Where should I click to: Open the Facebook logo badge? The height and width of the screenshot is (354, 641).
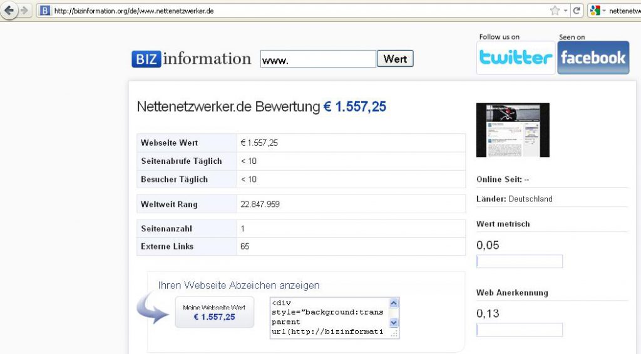click(x=593, y=58)
